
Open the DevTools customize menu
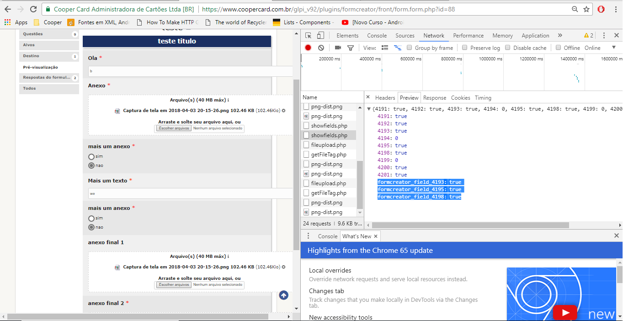pos(604,35)
